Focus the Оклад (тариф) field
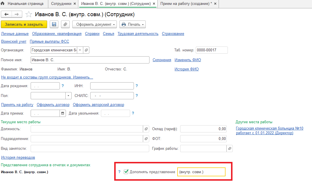Image resolution: width=312 pixels, height=185 pixels. (203, 129)
